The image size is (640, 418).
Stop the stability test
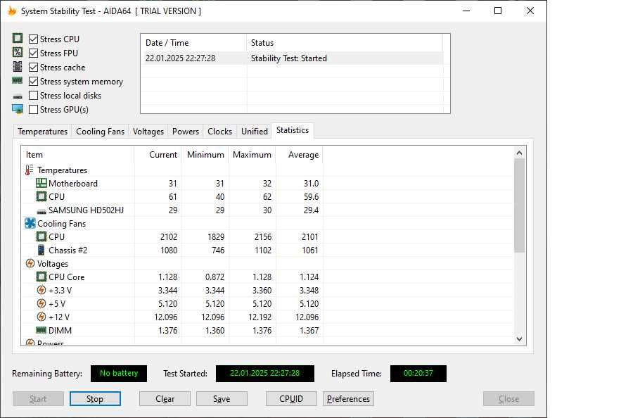click(95, 399)
